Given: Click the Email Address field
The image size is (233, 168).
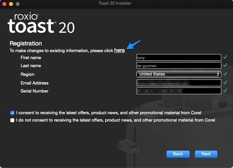Looking at the screenshot, I should 179,83.
